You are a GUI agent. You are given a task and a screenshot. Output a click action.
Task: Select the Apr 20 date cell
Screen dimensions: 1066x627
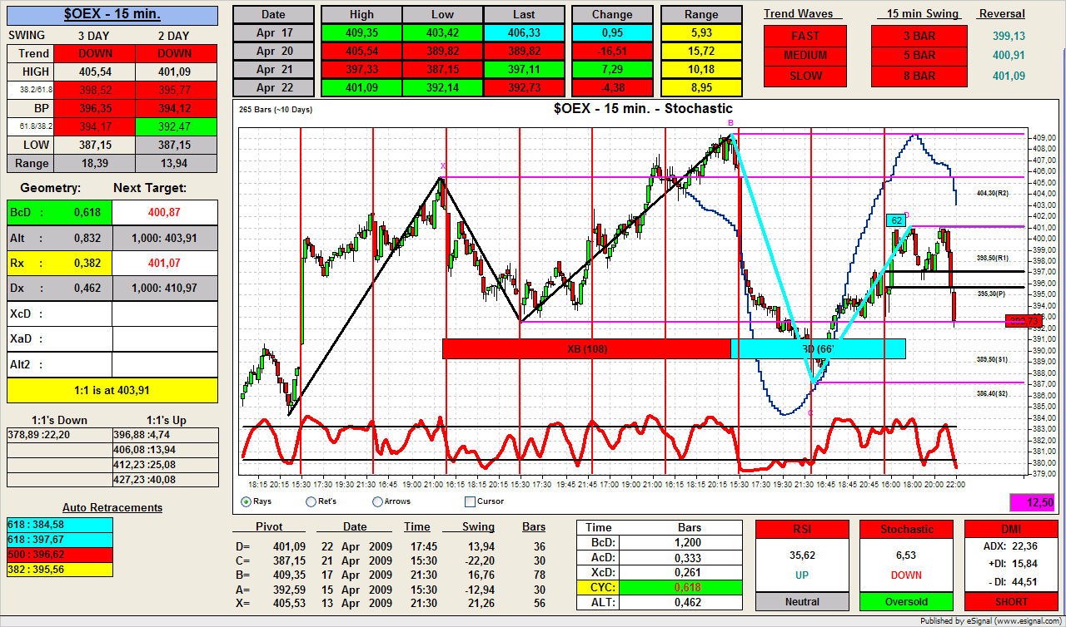273,52
